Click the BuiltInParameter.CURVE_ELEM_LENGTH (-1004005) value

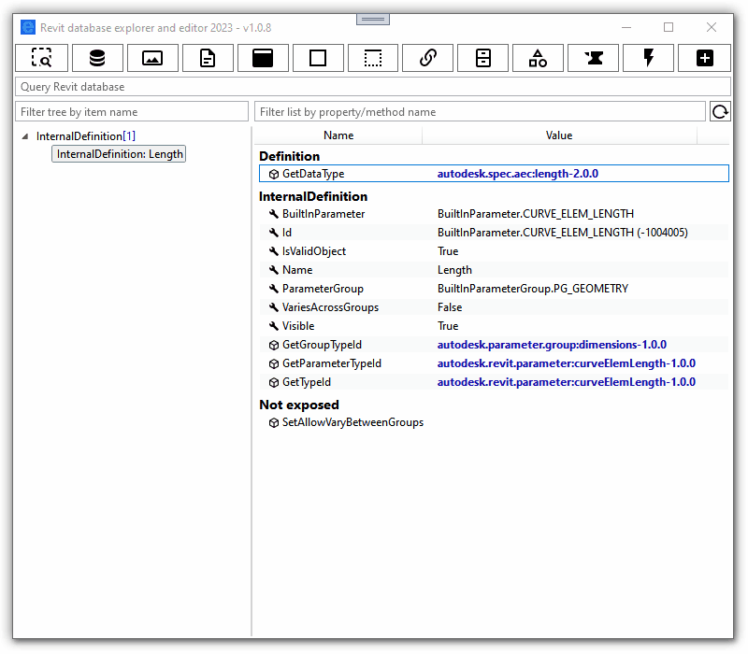563,233
